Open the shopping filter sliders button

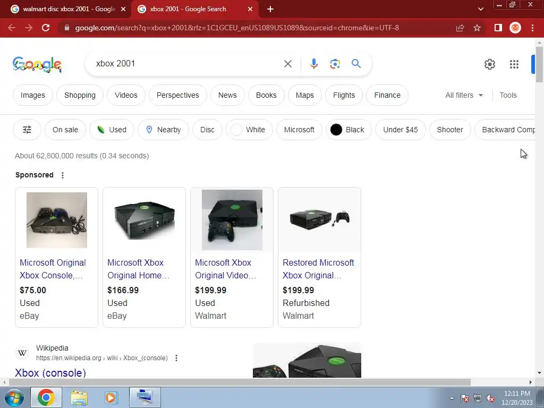(27, 130)
